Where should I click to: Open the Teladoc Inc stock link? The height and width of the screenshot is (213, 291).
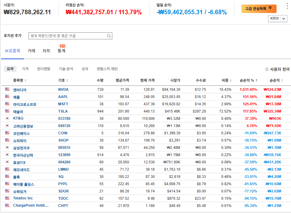tap(23, 198)
